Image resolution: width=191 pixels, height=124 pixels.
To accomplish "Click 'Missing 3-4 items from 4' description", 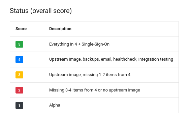I will [x=95, y=90].
